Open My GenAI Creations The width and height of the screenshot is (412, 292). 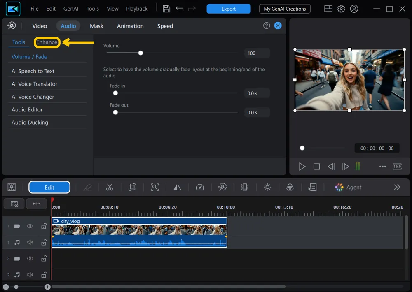click(x=285, y=9)
